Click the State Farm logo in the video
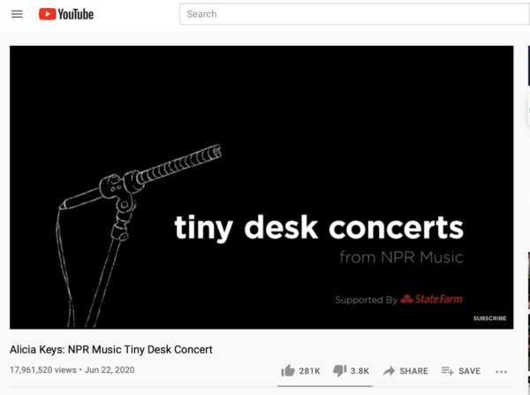 tap(432, 299)
